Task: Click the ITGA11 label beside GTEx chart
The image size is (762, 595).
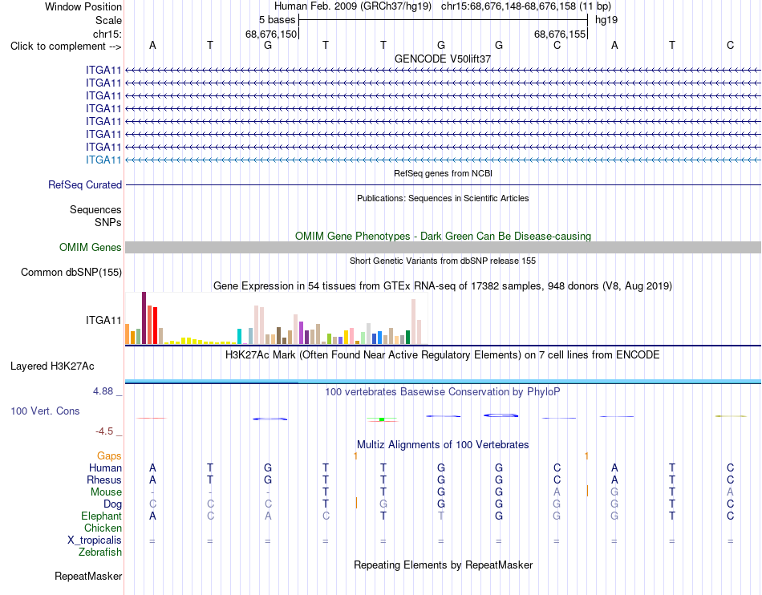Action: tap(103, 320)
